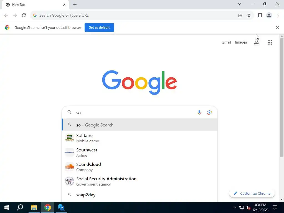Click the Southwest airline logo
284x213 pixels.
(x=70, y=152)
